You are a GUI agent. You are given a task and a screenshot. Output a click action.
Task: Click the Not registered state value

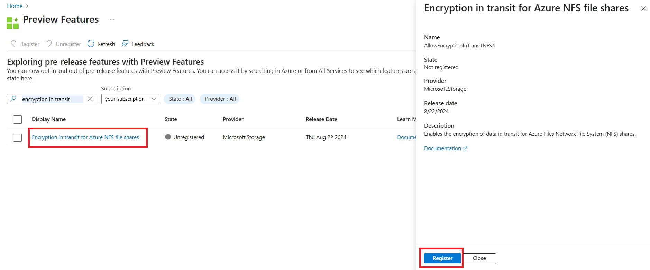[x=441, y=67]
